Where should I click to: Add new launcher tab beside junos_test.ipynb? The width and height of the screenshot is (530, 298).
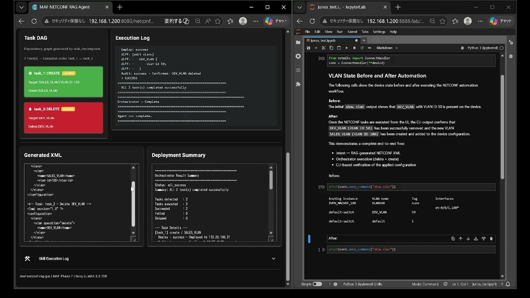pyautogui.click(x=364, y=41)
